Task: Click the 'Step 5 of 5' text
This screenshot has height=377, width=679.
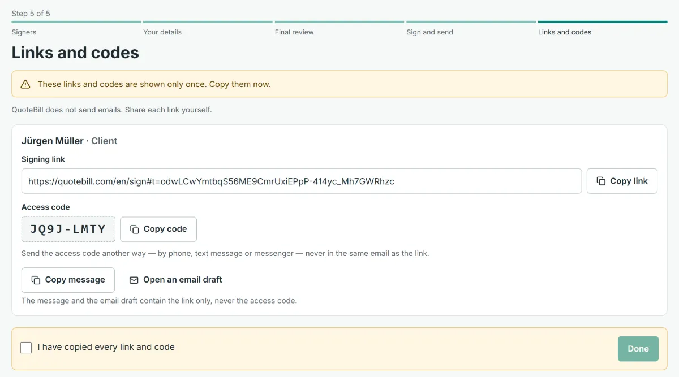Action: pyautogui.click(x=31, y=13)
